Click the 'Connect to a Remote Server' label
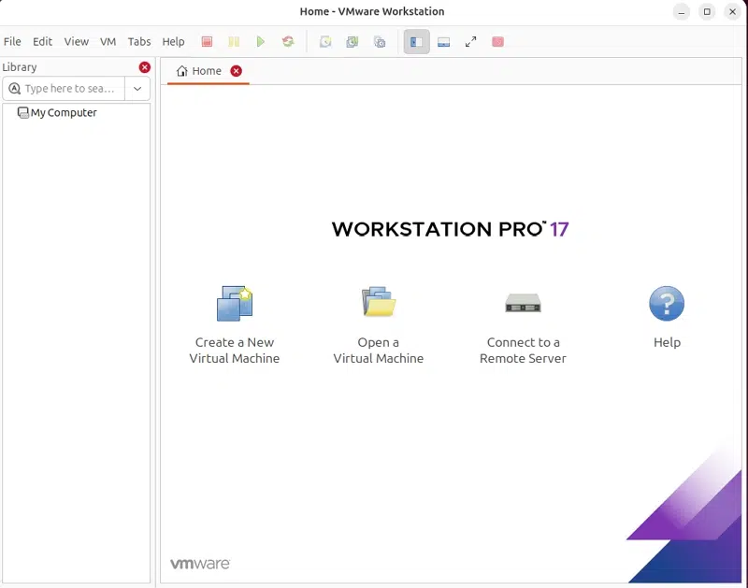 [x=523, y=351]
